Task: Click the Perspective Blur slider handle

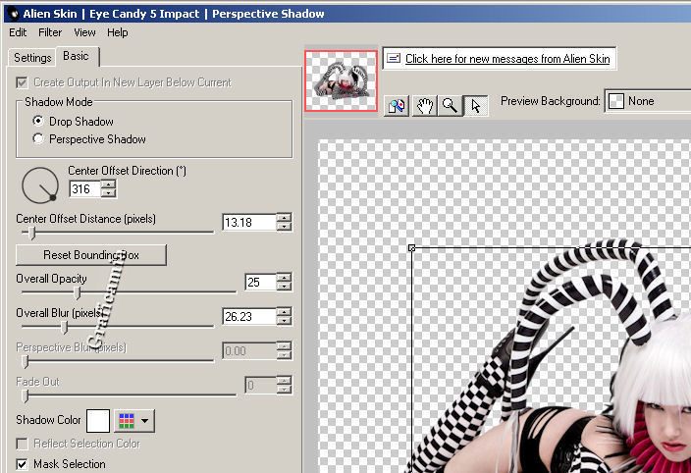Action: click(x=26, y=361)
